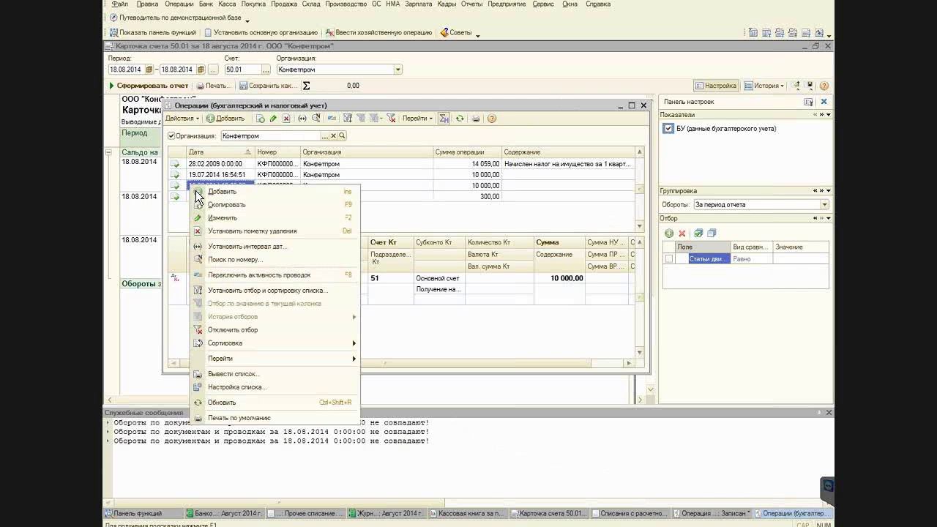937x527 pixels.
Task: Check the Статьи движения filter row checkbox
Action: tap(668, 259)
